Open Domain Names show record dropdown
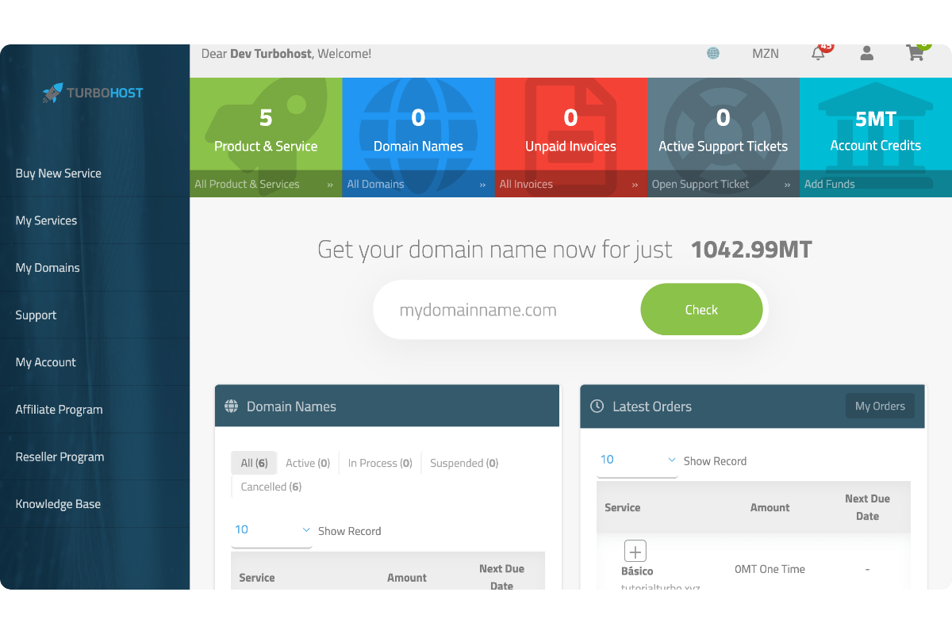The height and width of the screenshot is (634, 952). (271, 530)
